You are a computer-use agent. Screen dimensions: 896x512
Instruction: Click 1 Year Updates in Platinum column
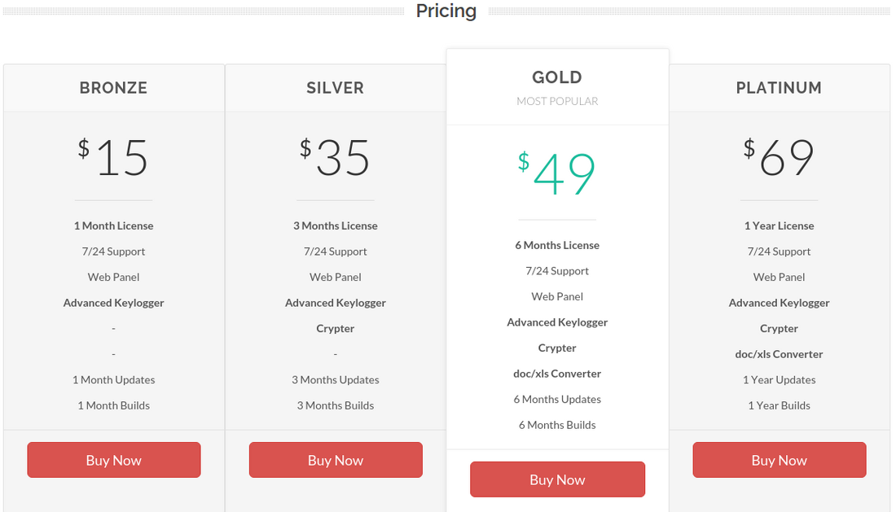[780, 379]
